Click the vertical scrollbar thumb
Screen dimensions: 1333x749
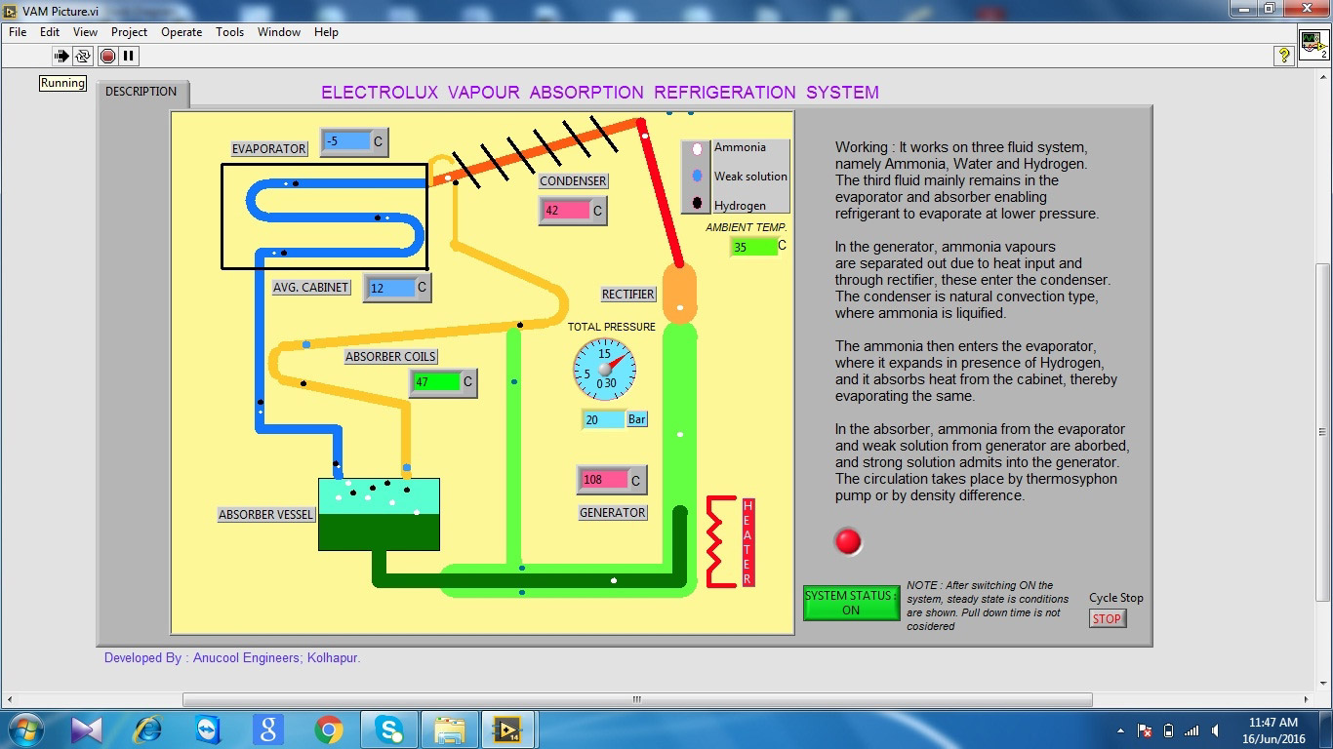pos(1324,431)
